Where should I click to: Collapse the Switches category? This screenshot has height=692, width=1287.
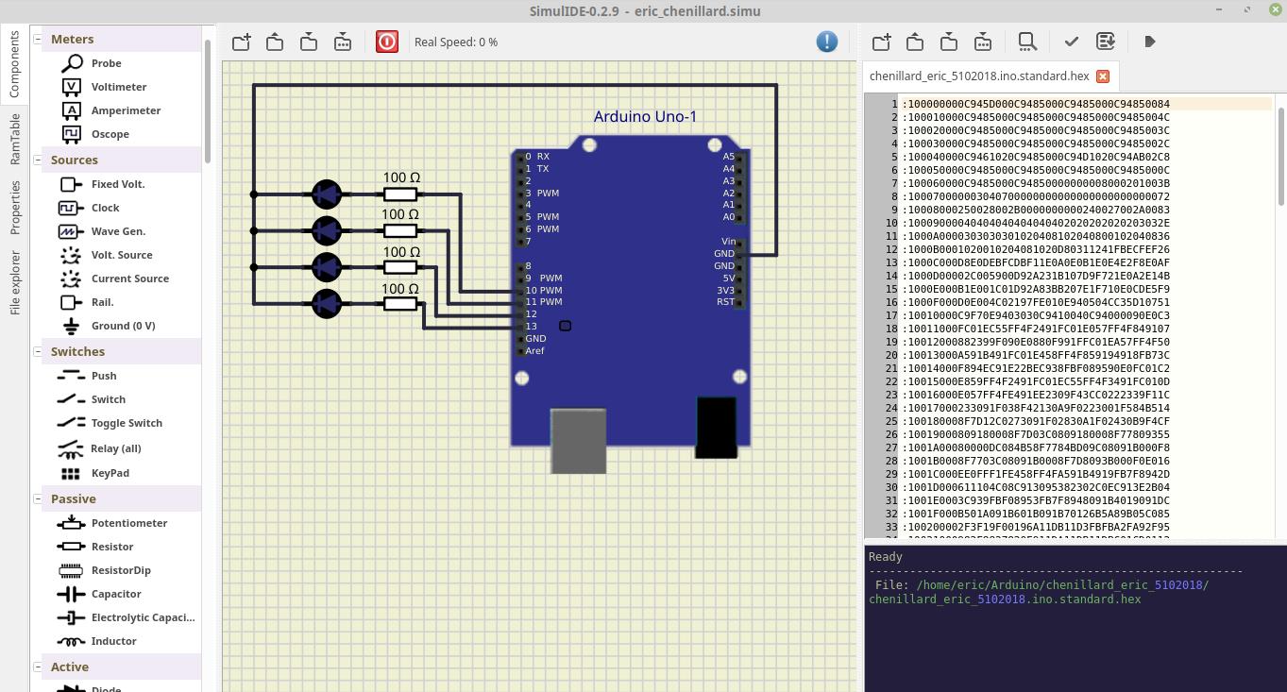[x=38, y=351]
